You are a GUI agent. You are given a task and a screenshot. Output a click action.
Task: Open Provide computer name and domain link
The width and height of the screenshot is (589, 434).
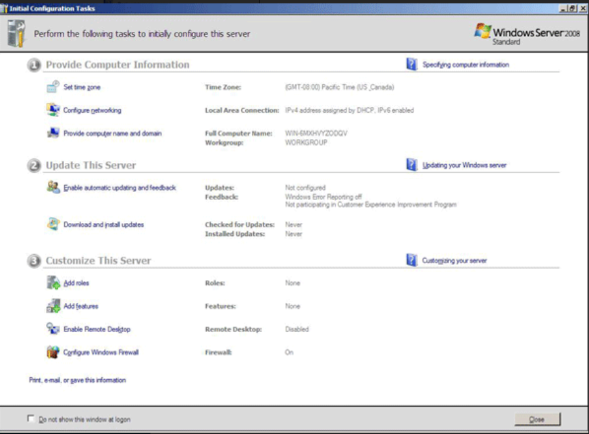pos(112,133)
